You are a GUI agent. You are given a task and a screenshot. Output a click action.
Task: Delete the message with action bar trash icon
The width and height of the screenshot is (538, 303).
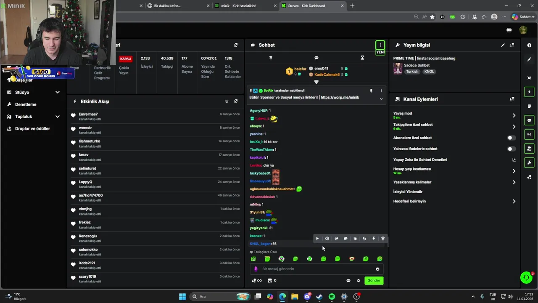click(383, 239)
